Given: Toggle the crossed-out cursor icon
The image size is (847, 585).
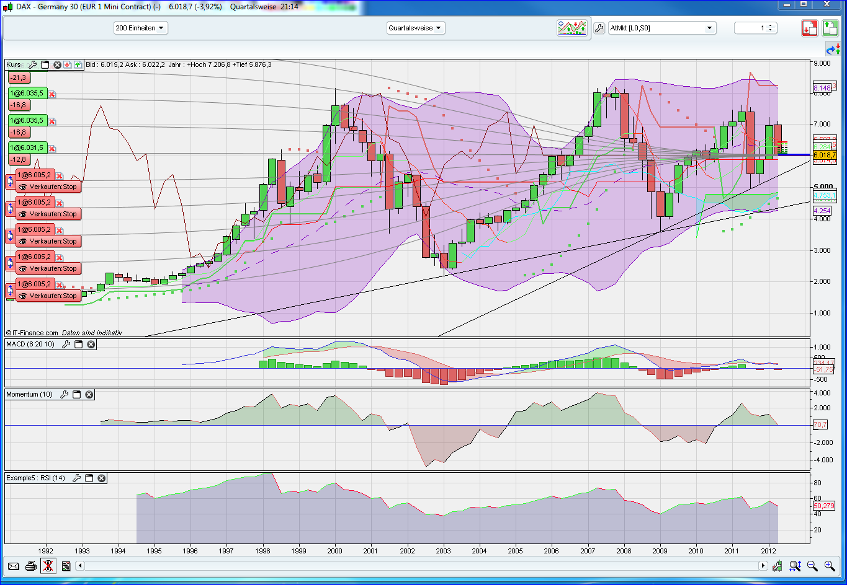Looking at the screenshot, I should [x=48, y=566].
